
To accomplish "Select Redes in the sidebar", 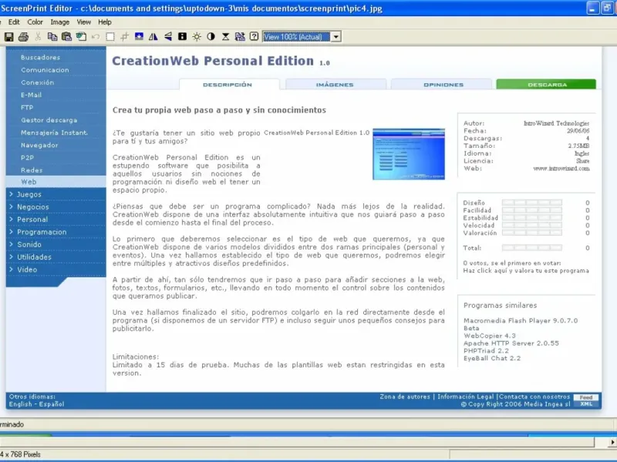I will click(32, 170).
